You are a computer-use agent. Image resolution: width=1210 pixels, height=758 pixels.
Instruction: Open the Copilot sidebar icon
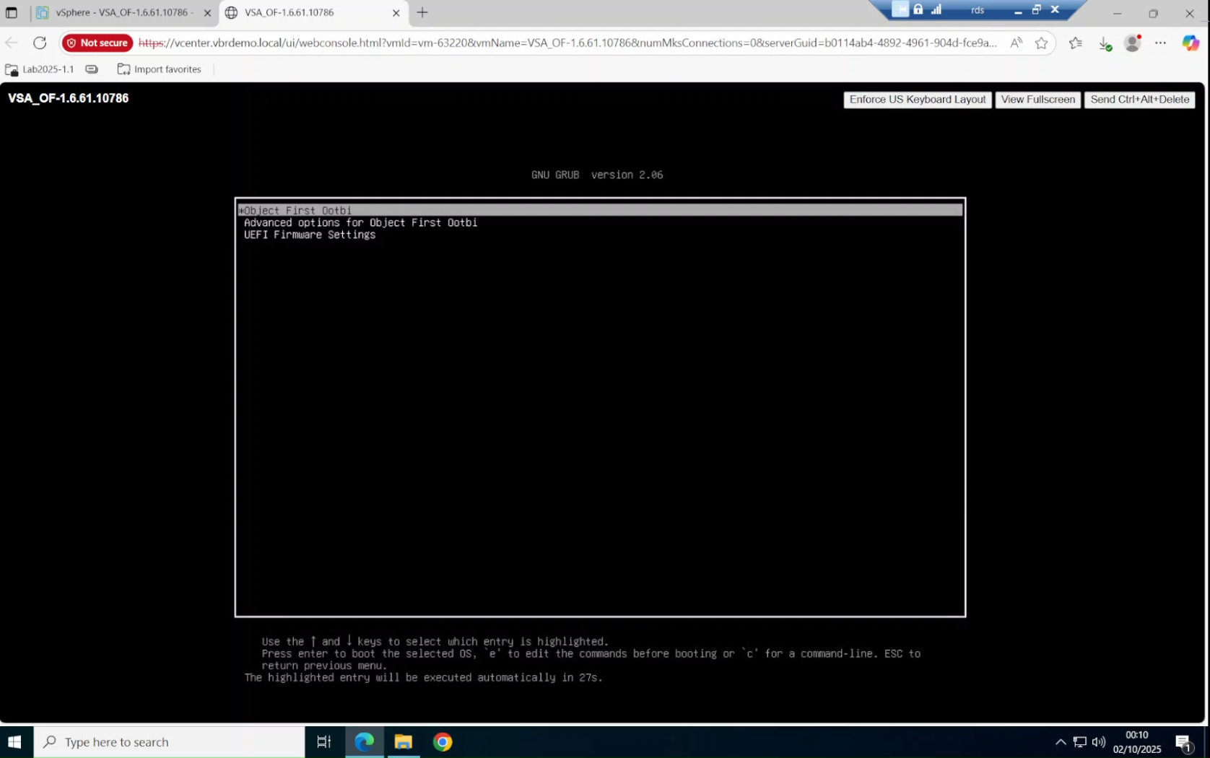(x=1190, y=43)
